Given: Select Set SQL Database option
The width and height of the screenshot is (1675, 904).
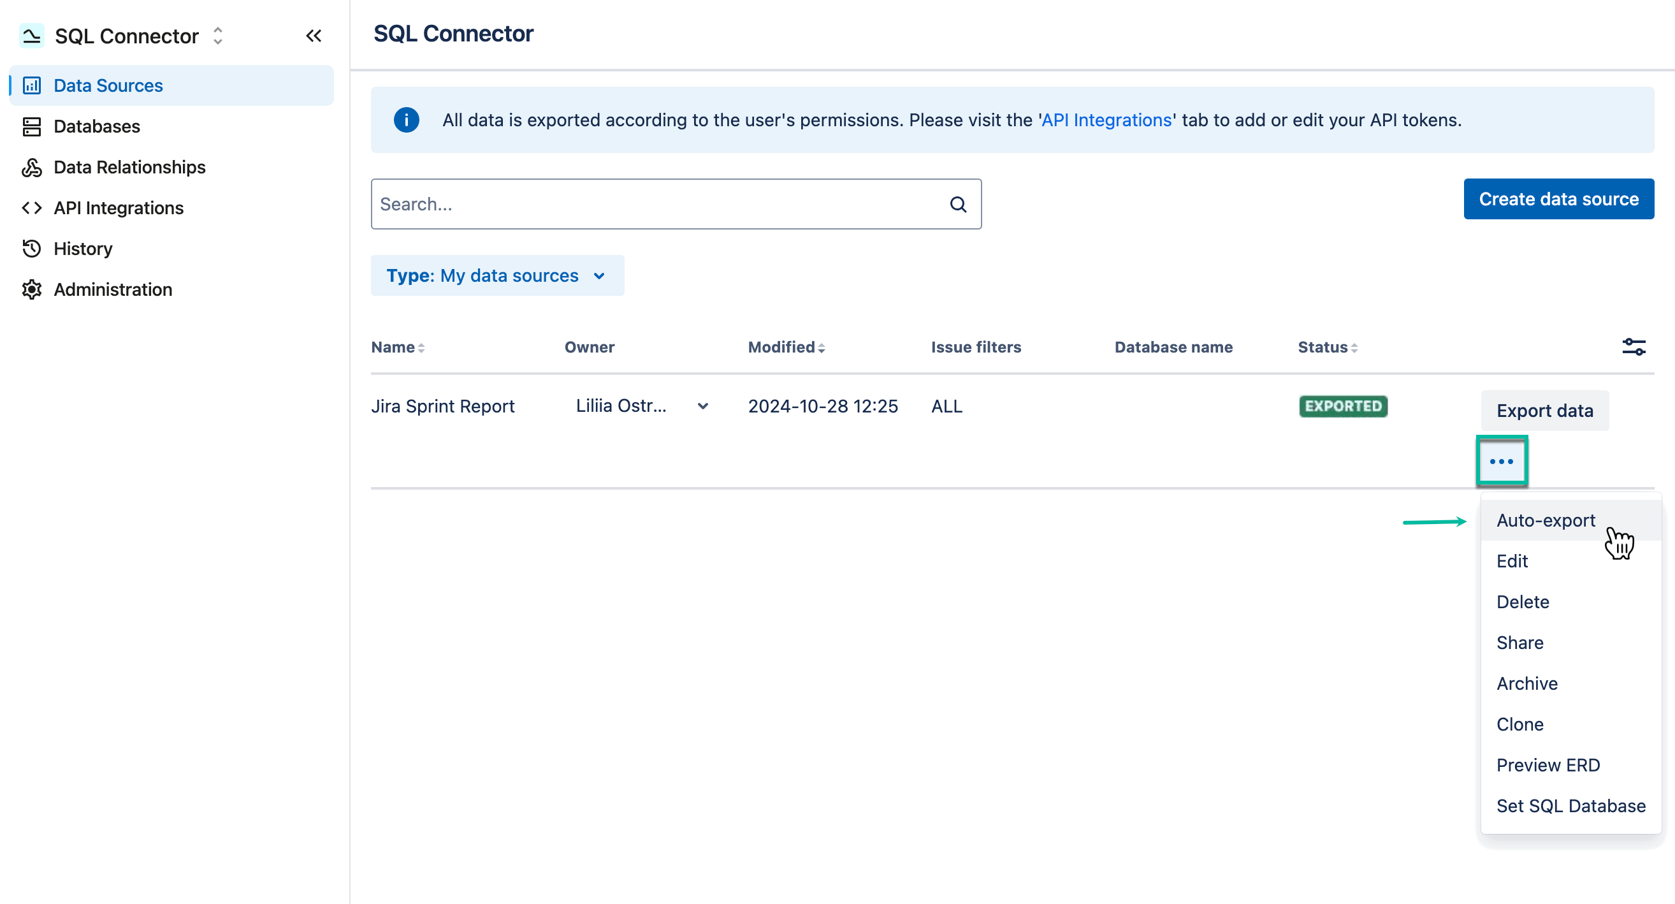Looking at the screenshot, I should click(1570, 806).
